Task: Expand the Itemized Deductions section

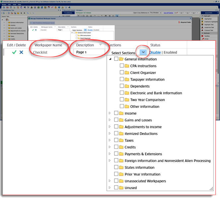Action: pyautogui.click(x=110, y=133)
